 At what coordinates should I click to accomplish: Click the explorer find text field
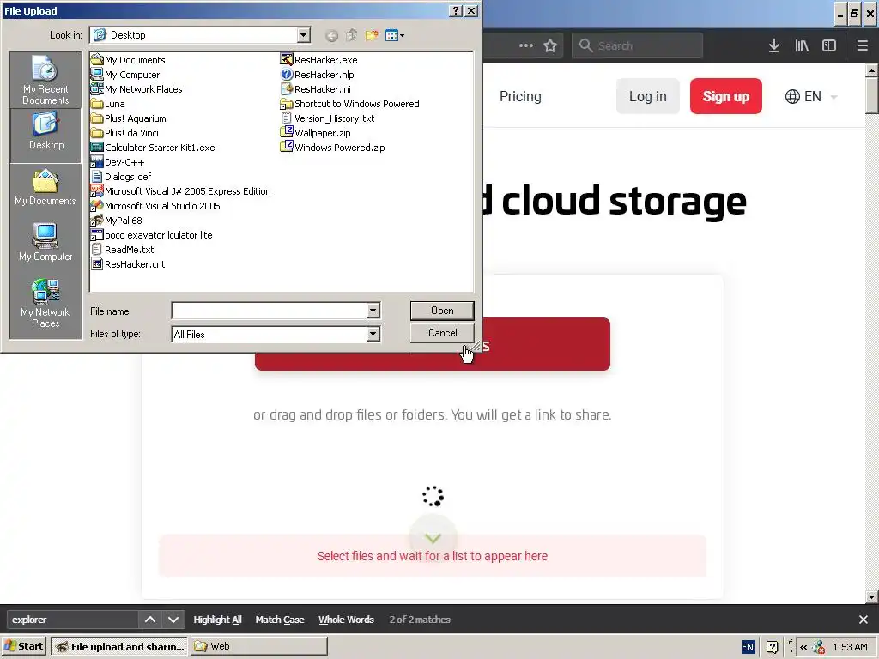(73, 620)
